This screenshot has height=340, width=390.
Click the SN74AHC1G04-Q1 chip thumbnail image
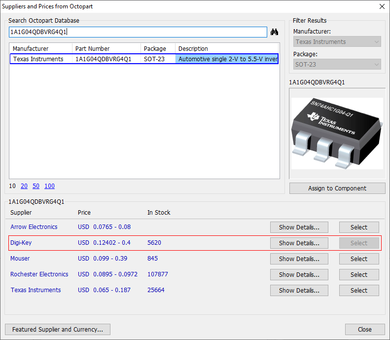337,133
